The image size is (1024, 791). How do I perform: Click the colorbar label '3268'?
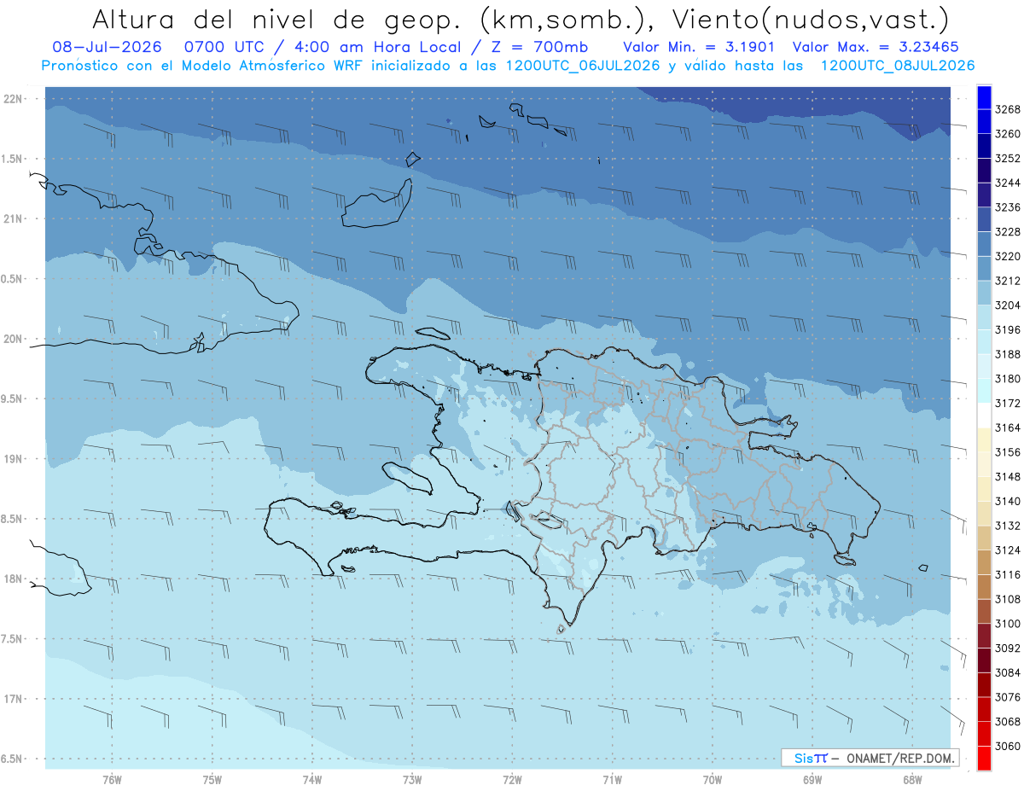point(1008,110)
